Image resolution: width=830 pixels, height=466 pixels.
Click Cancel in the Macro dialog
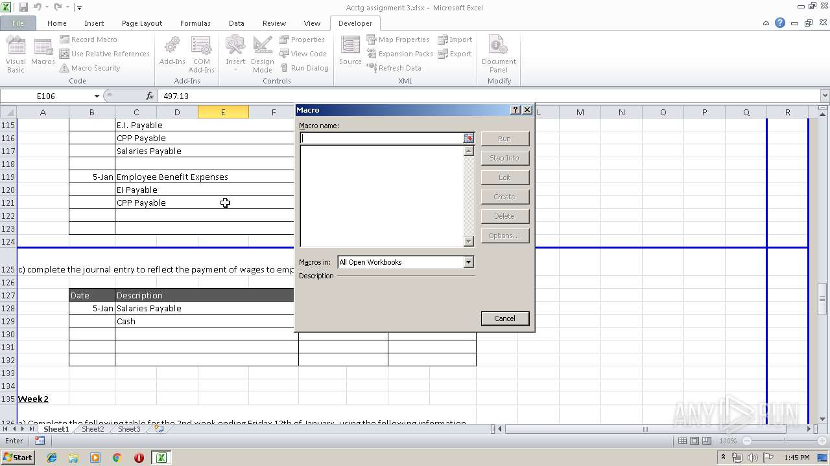[504, 318]
